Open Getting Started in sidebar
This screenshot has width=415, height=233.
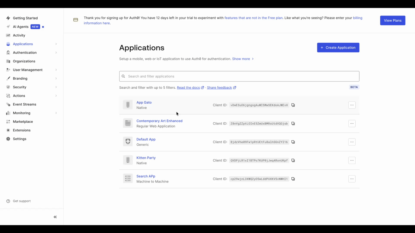coord(25,18)
